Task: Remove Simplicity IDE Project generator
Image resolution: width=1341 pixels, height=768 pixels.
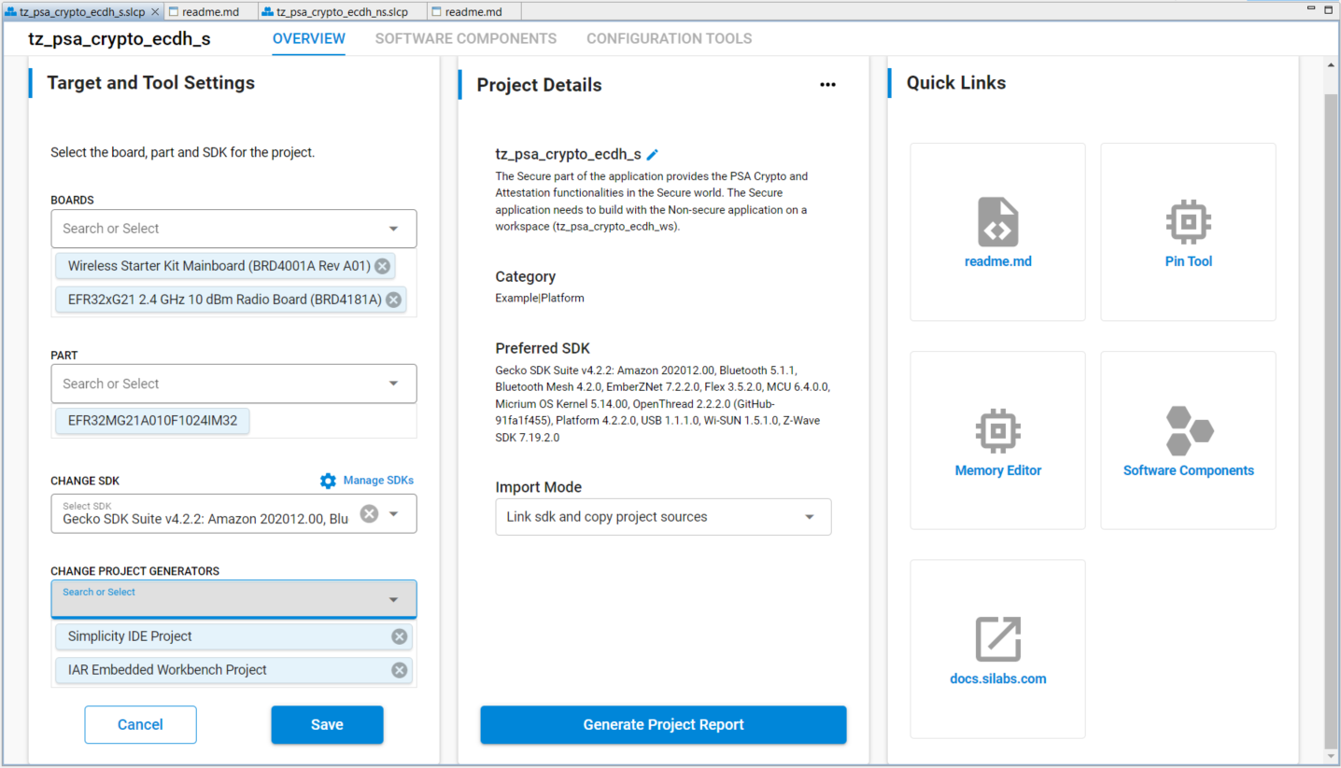Action: (399, 636)
